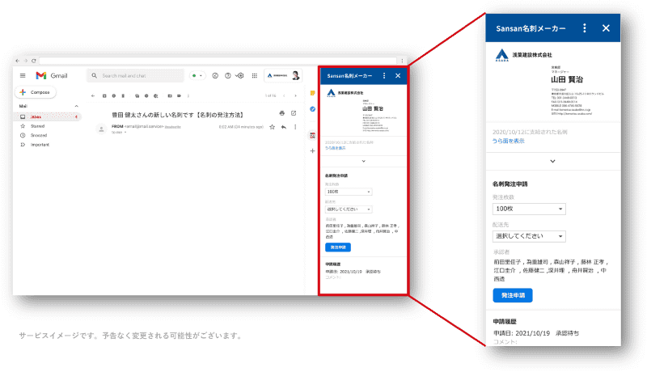The image size is (647, 372).
Task: Expand chevron below card in enlarged panel
Action: pyautogui.click(x=552, y=161)
